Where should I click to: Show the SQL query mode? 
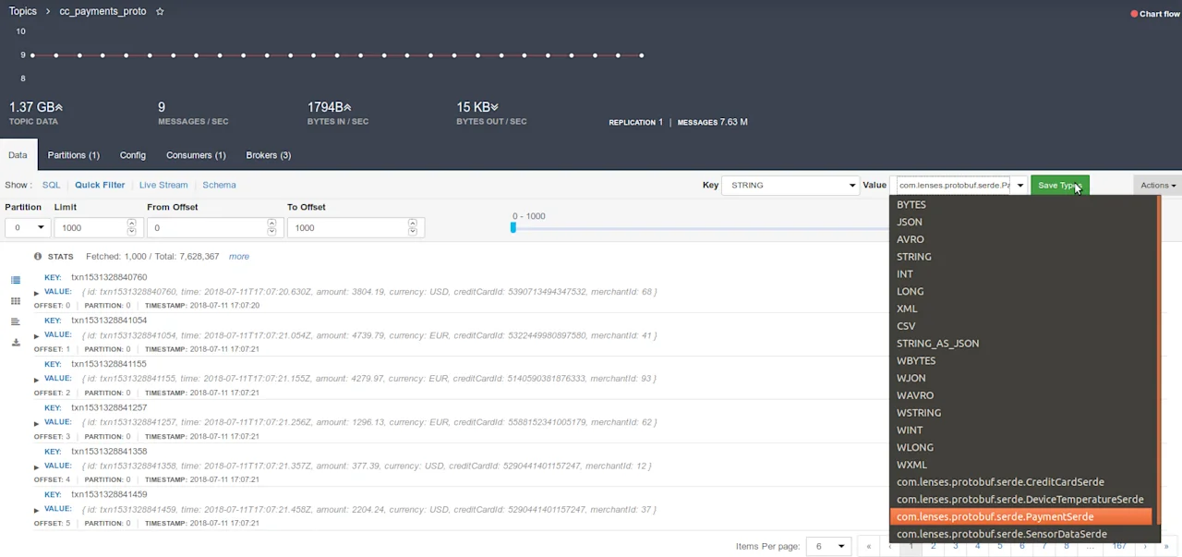[51, 185]
